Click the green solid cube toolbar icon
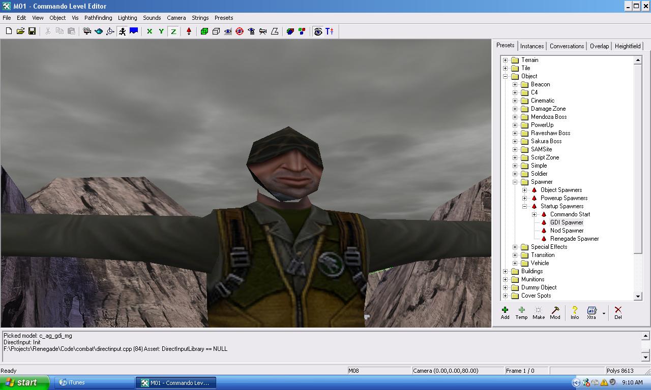This screenshot has width=651, height=390. tap(204, 31)
